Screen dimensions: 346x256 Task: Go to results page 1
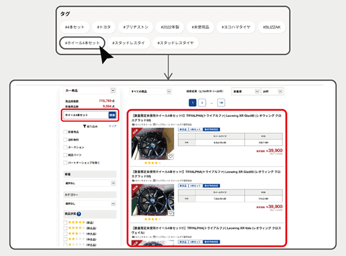tap(193, 103)
